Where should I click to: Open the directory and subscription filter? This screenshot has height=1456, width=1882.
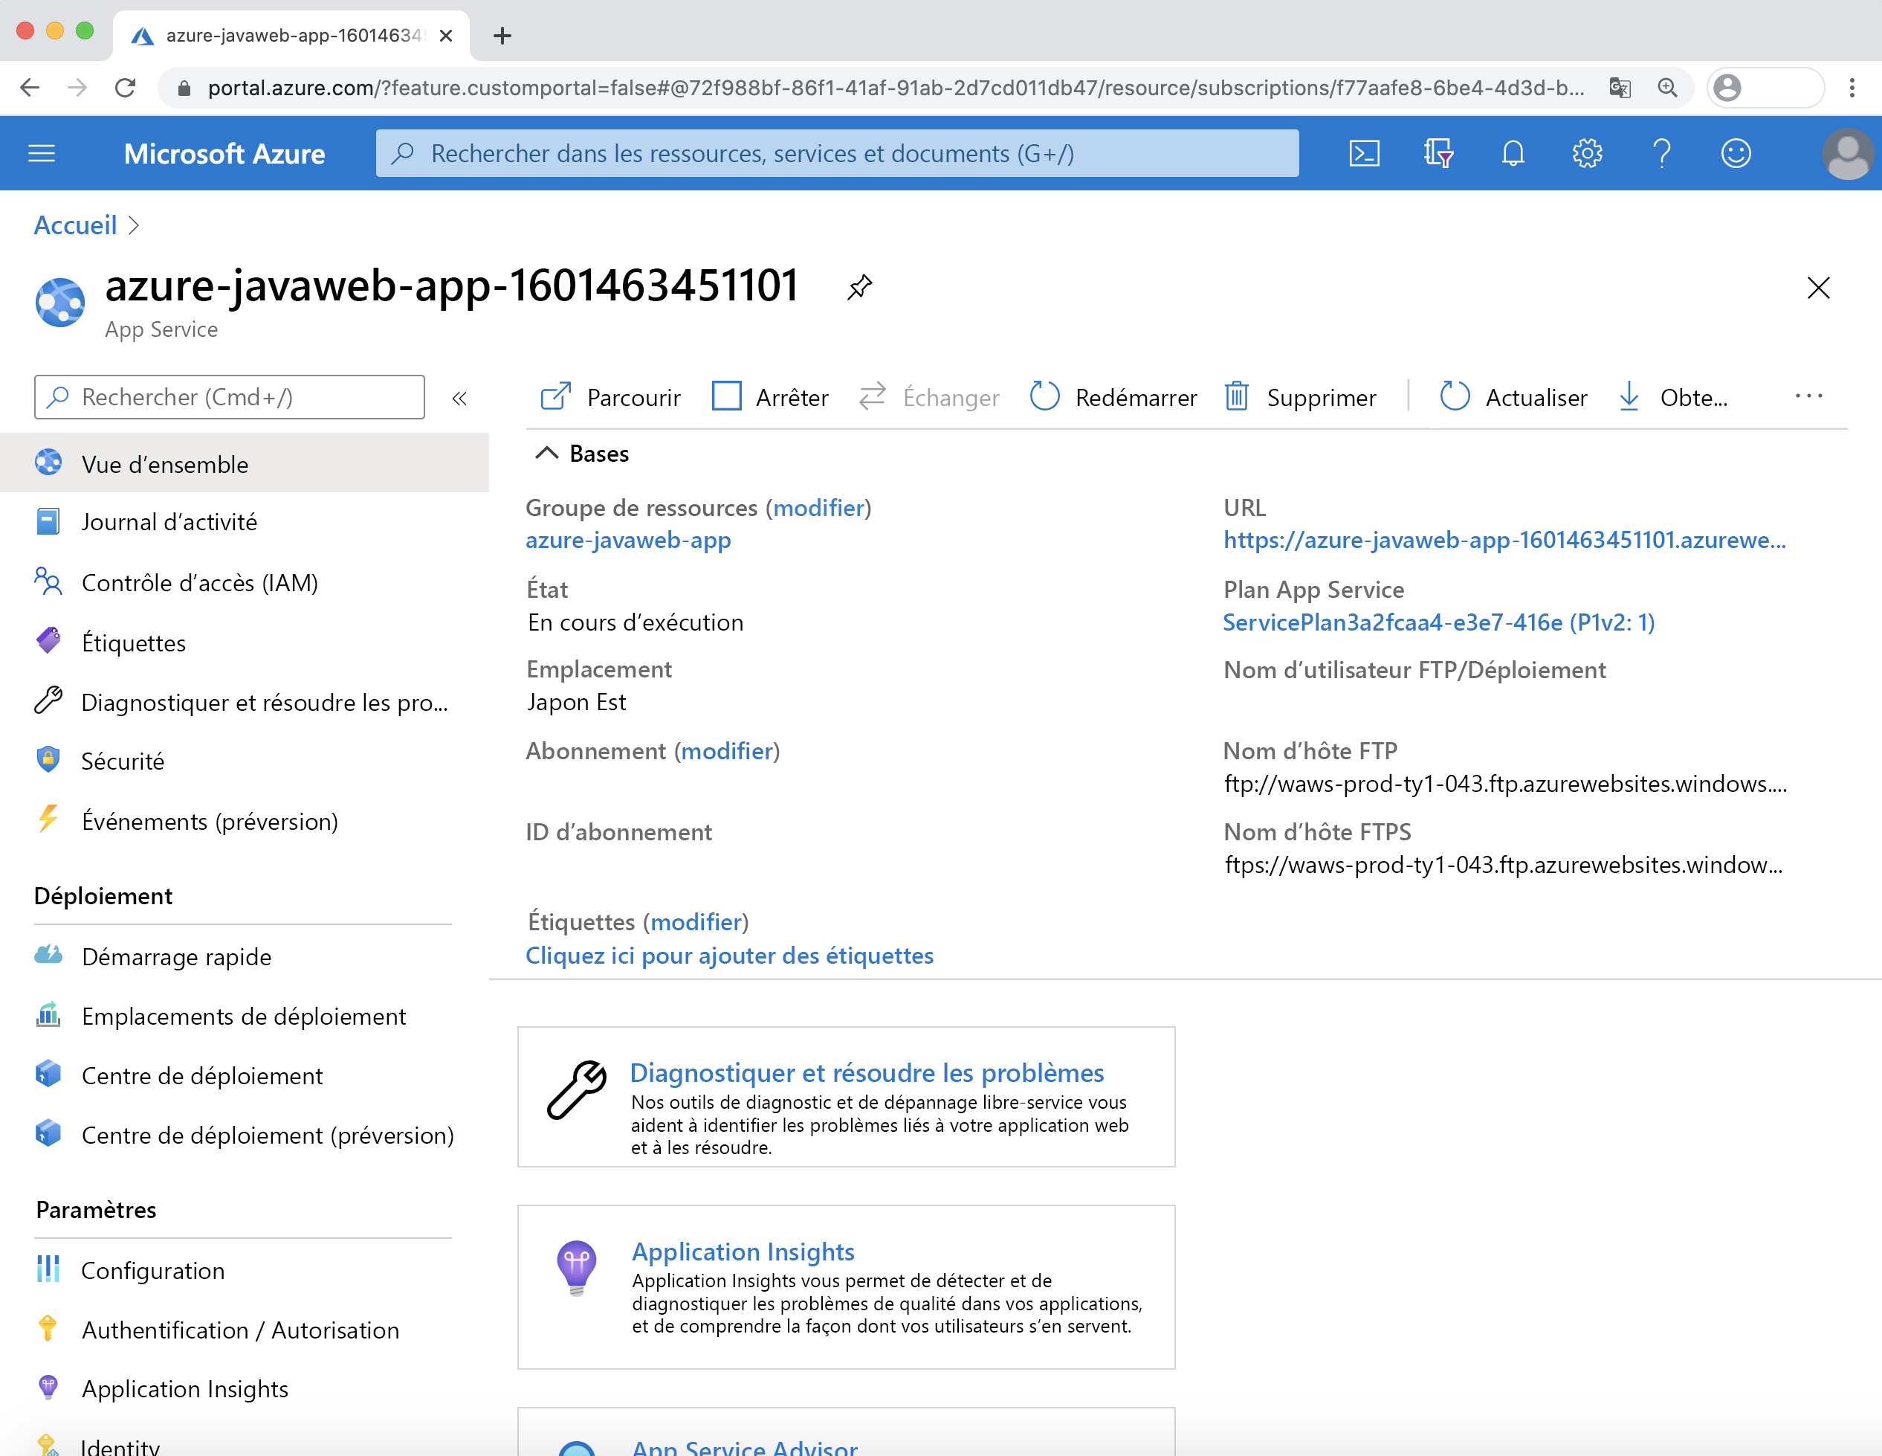[1438, 153]
